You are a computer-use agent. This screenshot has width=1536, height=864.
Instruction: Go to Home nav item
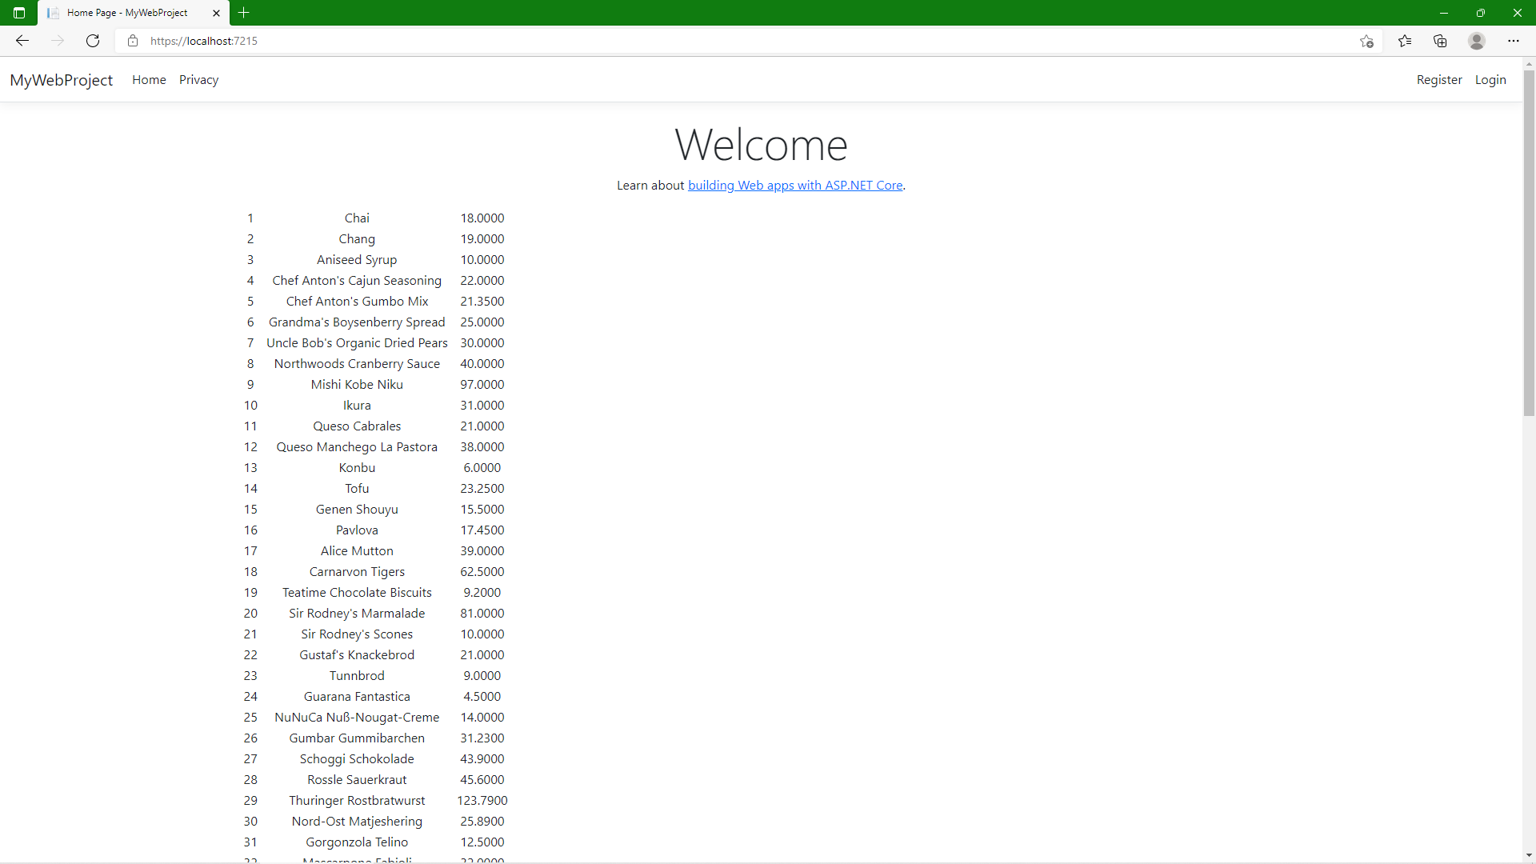(x=149, y=80)
